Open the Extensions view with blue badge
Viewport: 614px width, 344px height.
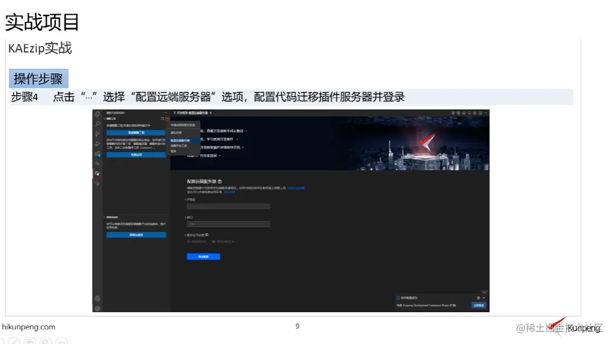pyautogui.click(x=97, y=154)
